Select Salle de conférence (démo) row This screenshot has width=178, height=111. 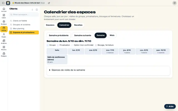click(57, 59)
